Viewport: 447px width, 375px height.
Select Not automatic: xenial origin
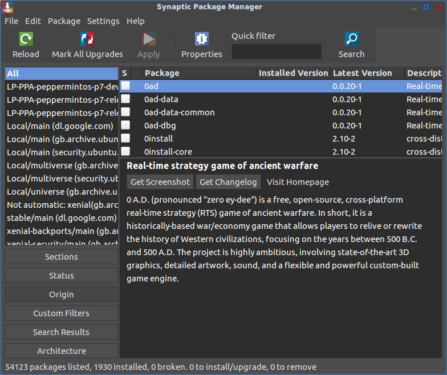pos(62,205)
